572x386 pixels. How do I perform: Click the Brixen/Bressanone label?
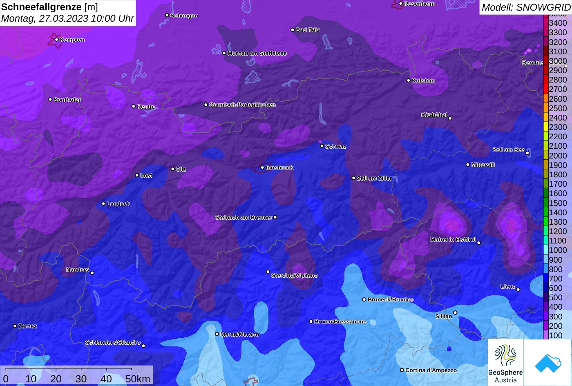click(x=340, y=322)
